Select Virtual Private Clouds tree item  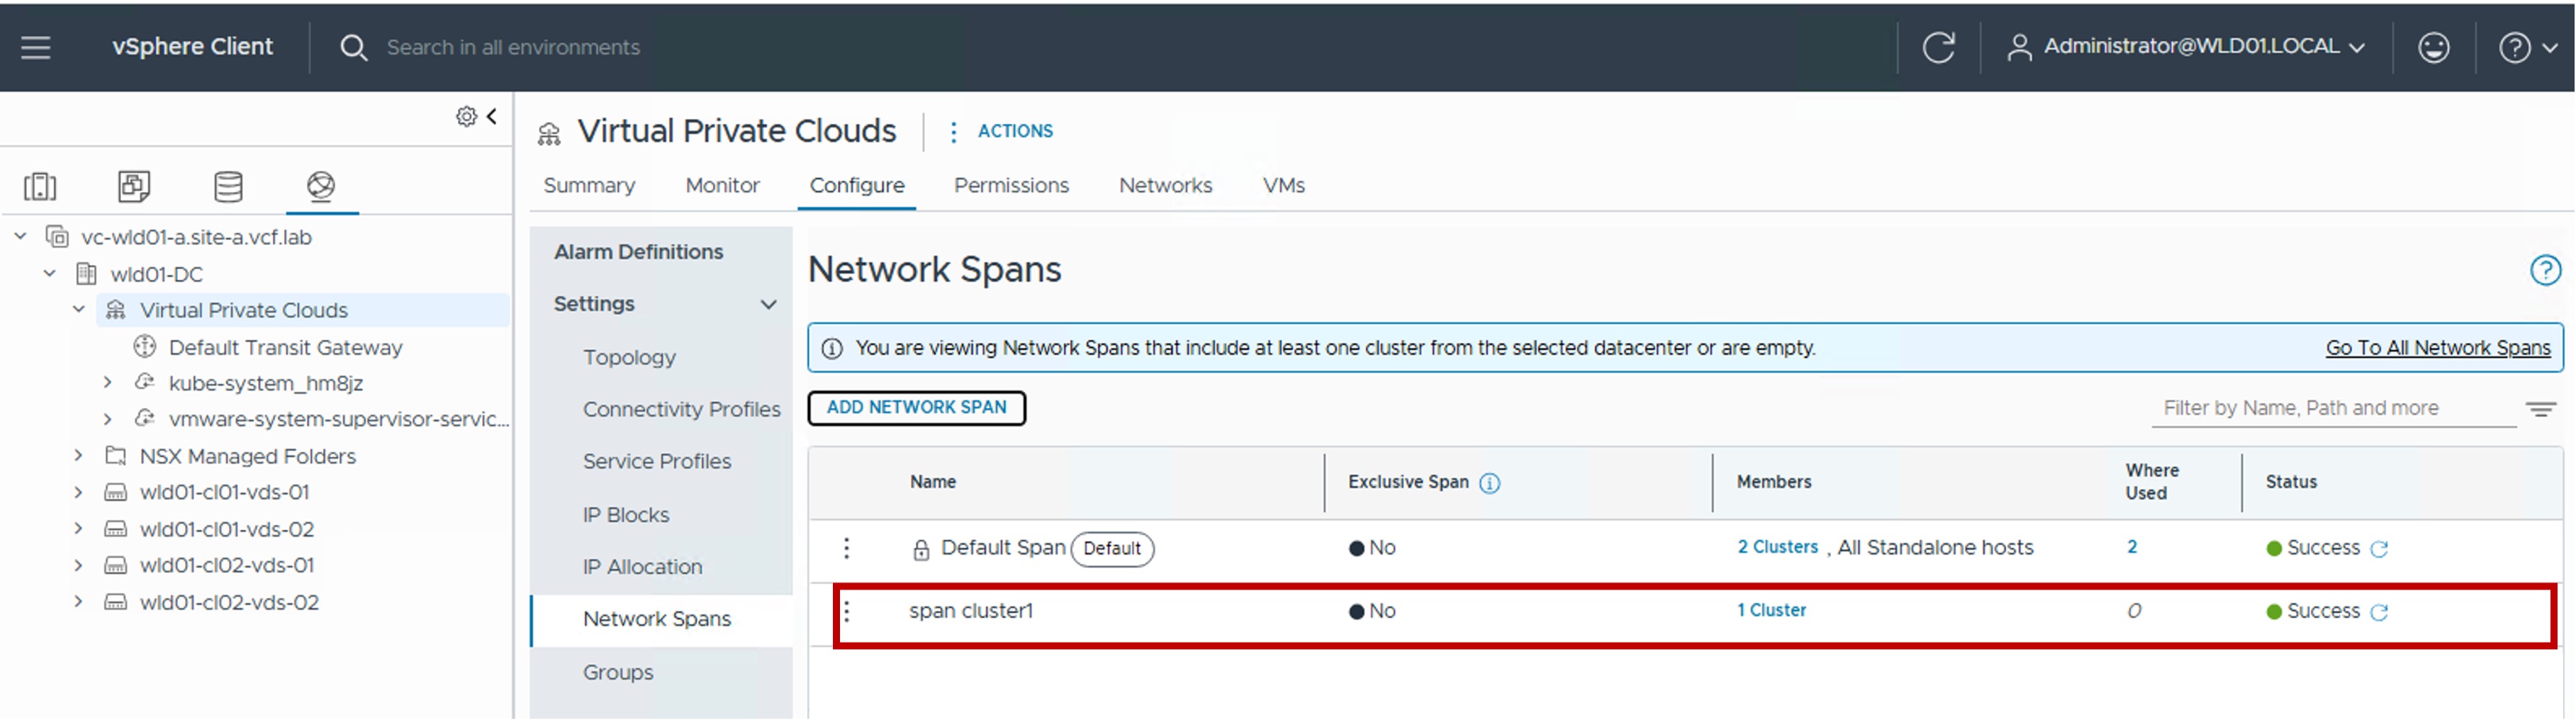click(243, 310)
